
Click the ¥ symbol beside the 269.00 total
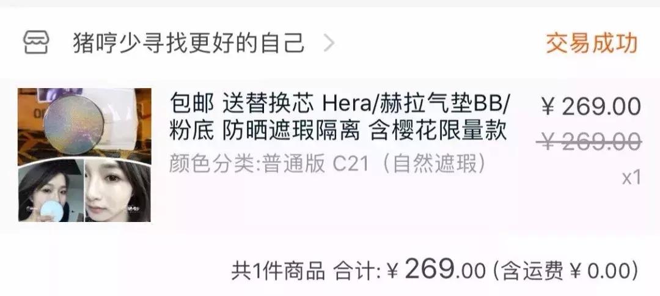[x=392, y=272]
